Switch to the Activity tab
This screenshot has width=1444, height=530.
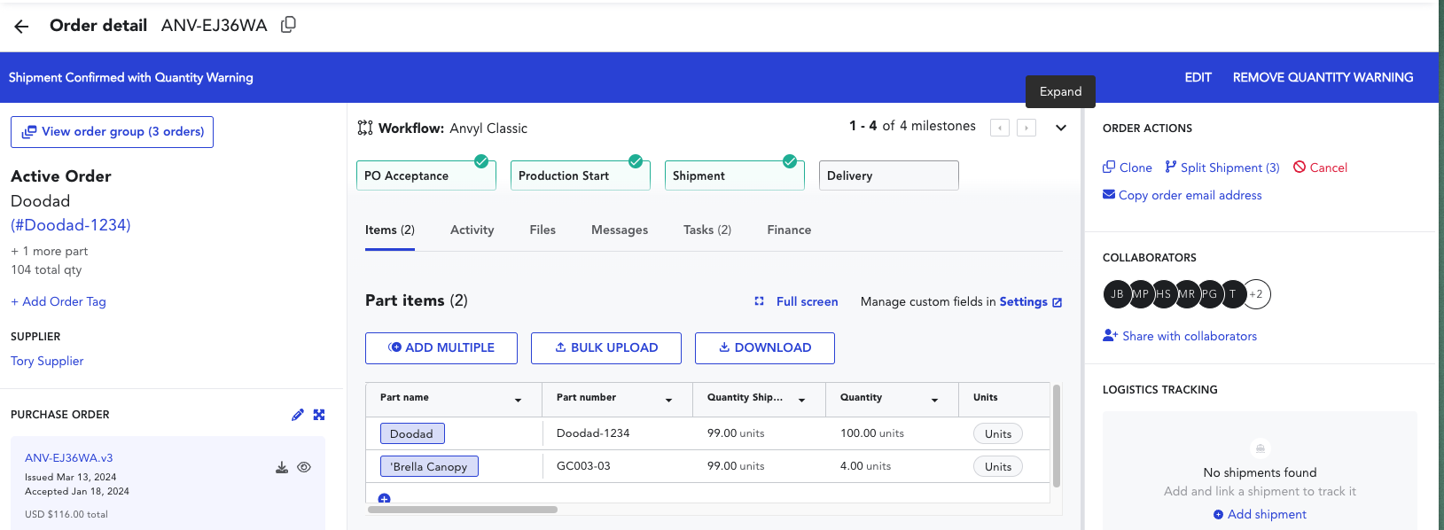(472, 230)
